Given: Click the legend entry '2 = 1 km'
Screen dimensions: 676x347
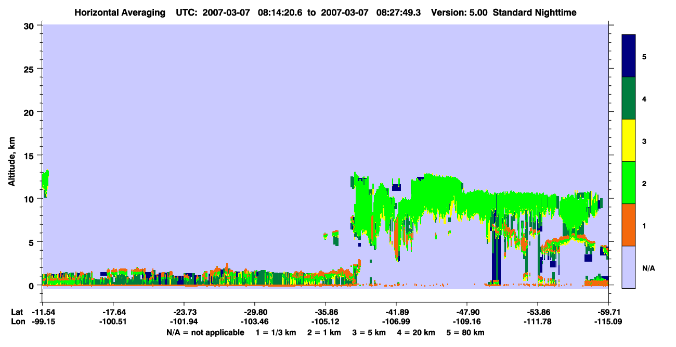Looking at the screenshot, I should tap(324, 332).
